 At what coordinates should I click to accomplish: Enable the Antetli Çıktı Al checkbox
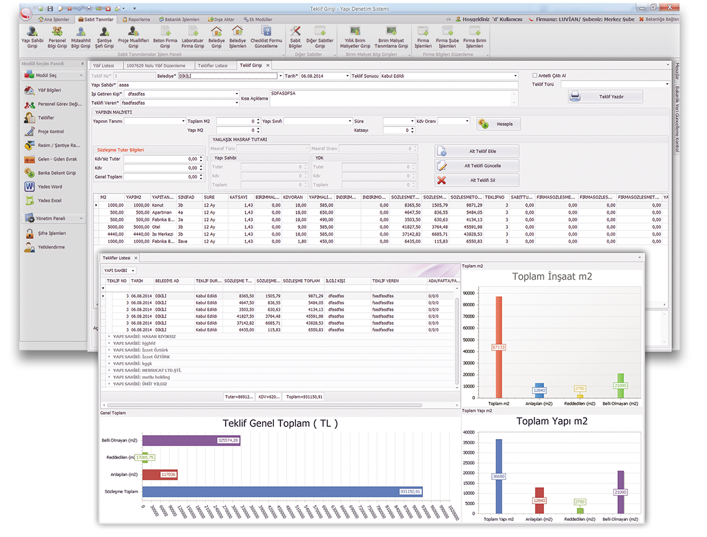click(535, 76)
